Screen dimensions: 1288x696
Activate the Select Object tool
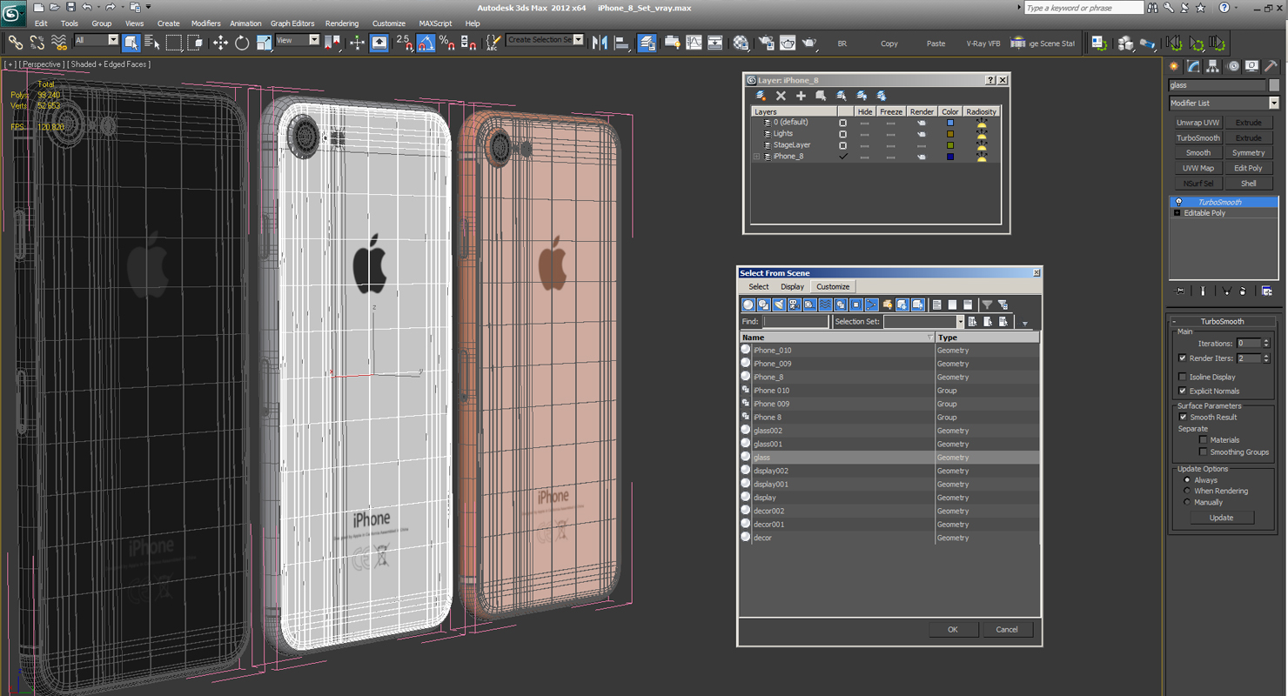click(x=131, y=42)
